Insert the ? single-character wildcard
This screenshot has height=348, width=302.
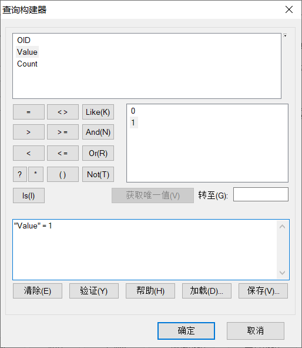click(x=20, y=174)
